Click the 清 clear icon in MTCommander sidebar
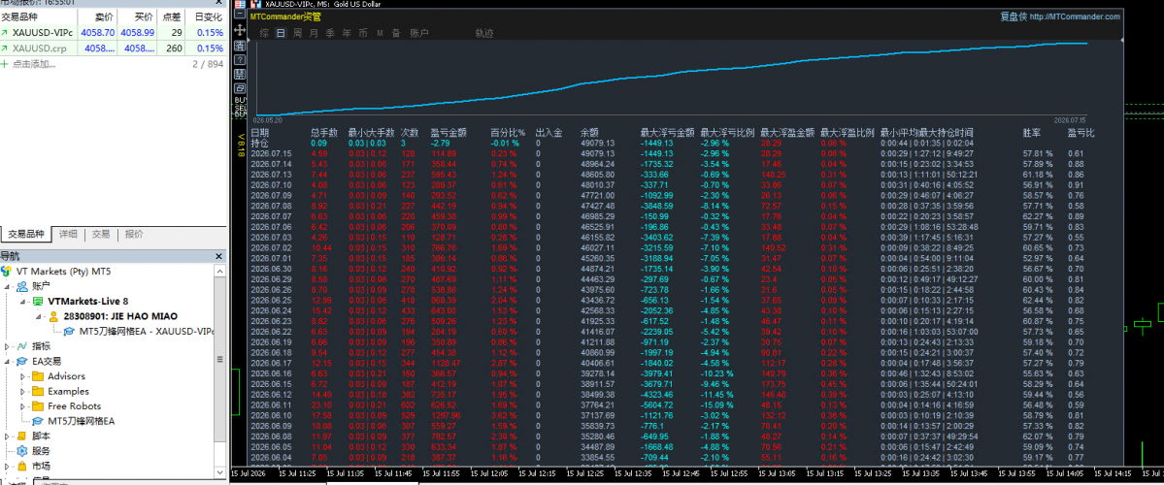 [240, 45]
